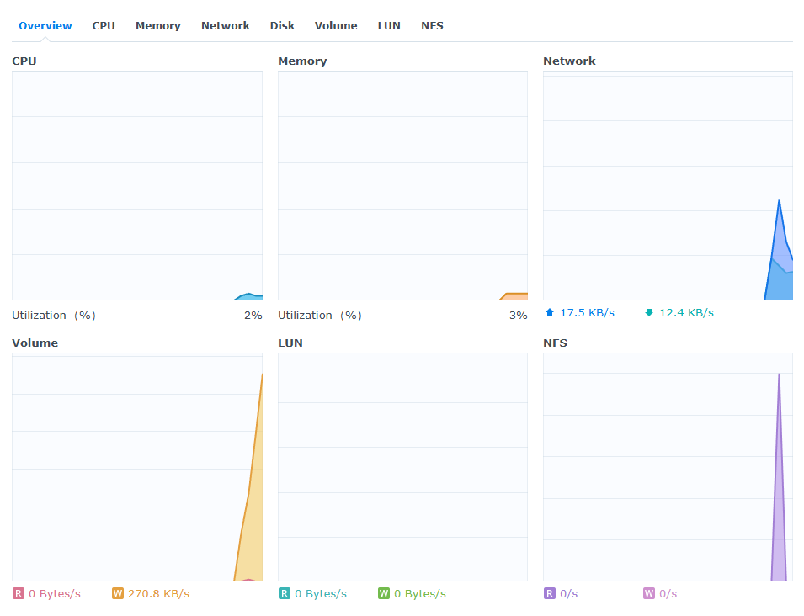Click the pink NFS write W badge
The image size is (804, 616).
[649, 593]
